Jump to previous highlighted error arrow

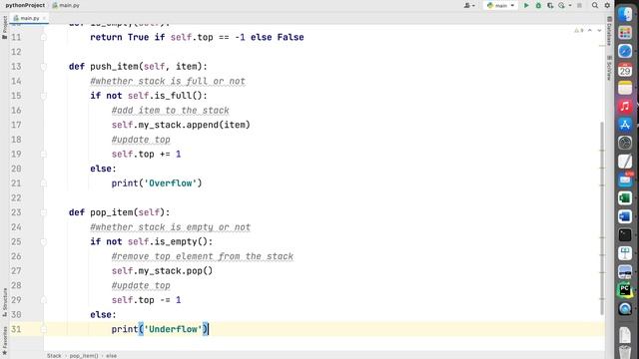(590, 31)
